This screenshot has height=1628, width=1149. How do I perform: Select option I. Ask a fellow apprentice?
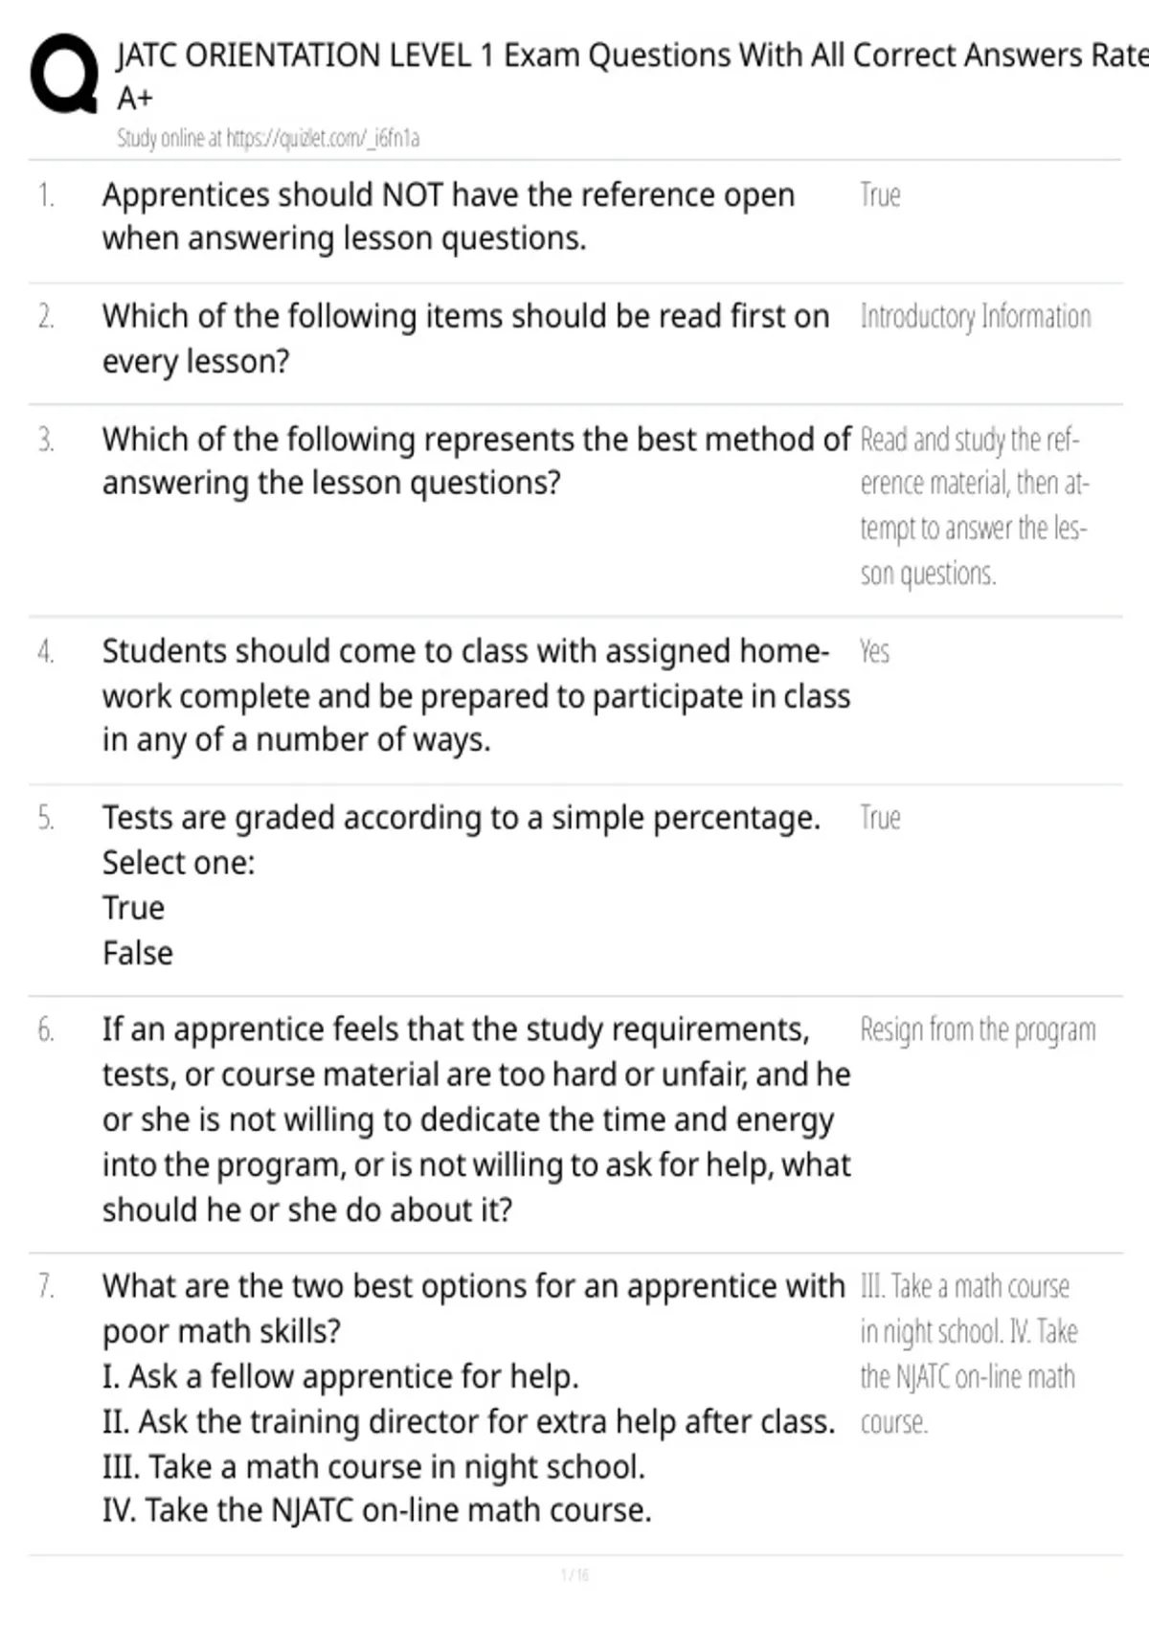pyautogui.click(x=340, y=1377)
